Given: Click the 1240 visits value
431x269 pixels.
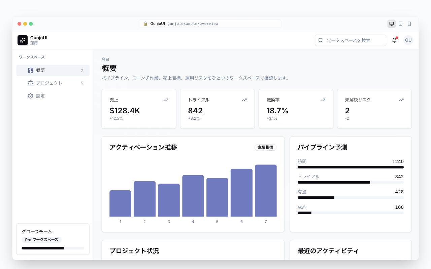Looking at the screenshot, I should tap(398, 161).
